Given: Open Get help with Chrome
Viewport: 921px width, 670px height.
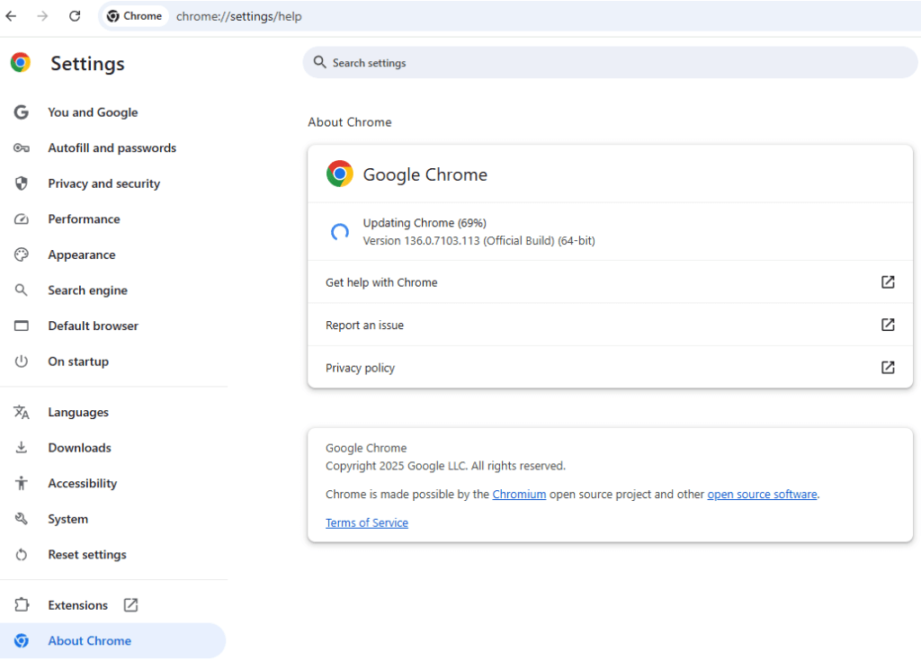Looking at the screenshot, I should pos(610,282).
